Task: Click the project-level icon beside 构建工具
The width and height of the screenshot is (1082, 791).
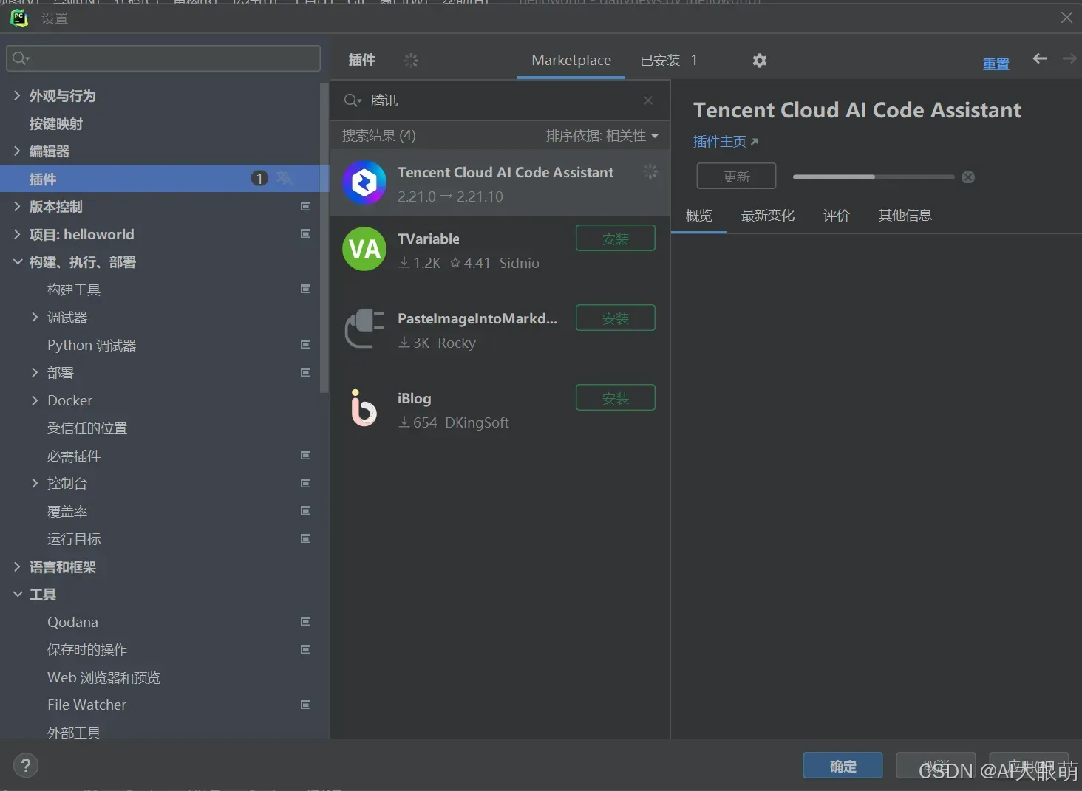Action: tap(305, 289)
